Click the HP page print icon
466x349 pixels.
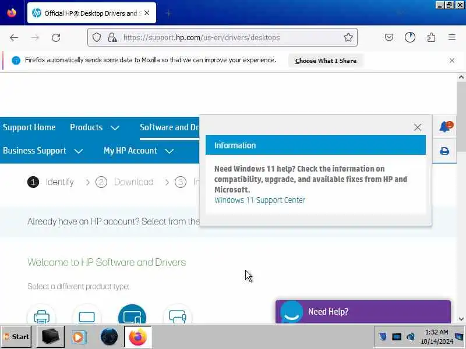[444, 151]
